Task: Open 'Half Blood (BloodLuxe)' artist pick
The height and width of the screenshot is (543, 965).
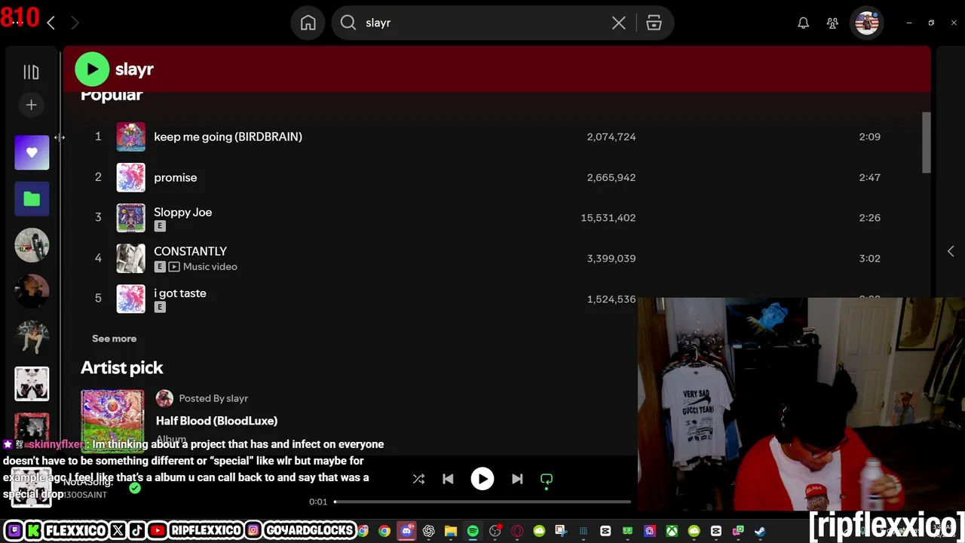Action: coord(216,421)
